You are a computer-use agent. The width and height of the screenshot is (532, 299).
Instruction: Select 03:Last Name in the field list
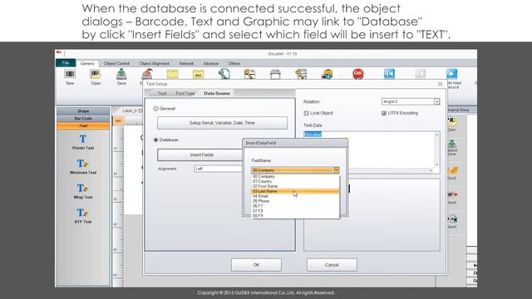coord(294,191)
